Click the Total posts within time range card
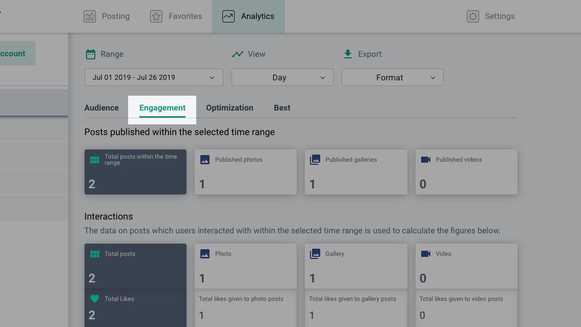 pos(135,172)
